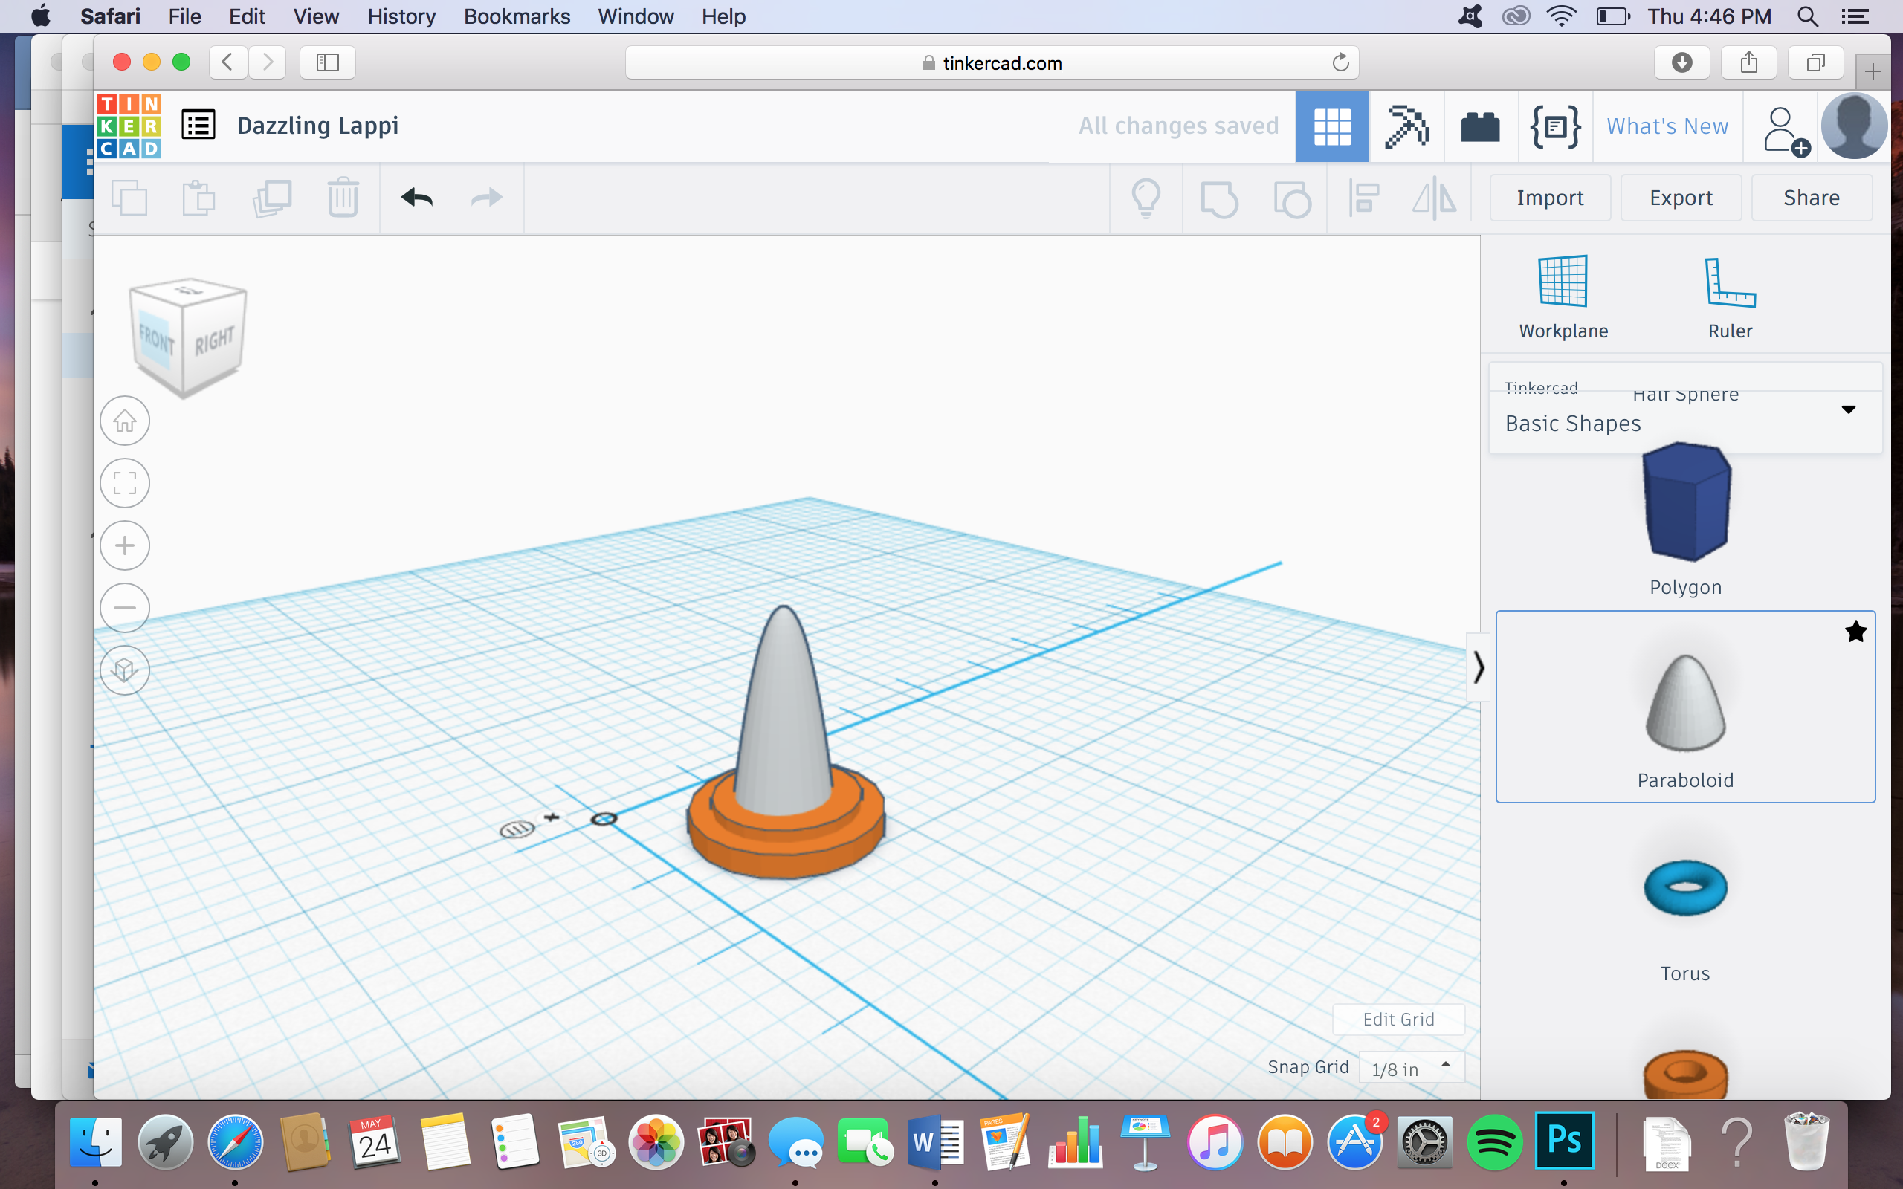1903x1189 pixels.
Task: Select the Paraboloid shape
Action: (x=1685, y=707)
